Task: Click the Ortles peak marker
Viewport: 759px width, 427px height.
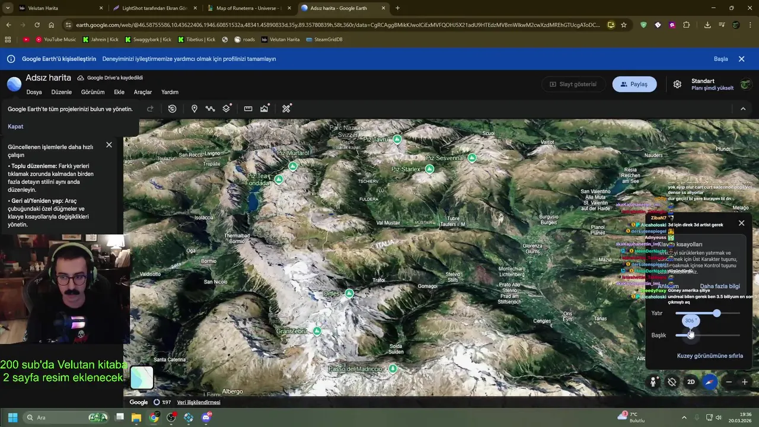Action: pyautogui.click(x=349, y=294)
